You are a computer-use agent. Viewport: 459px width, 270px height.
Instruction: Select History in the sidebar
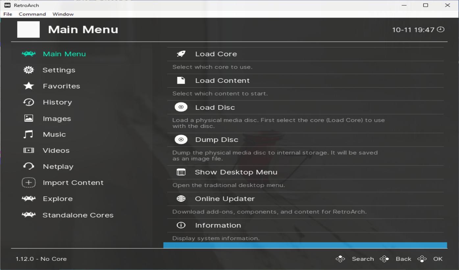click(58, 102)
